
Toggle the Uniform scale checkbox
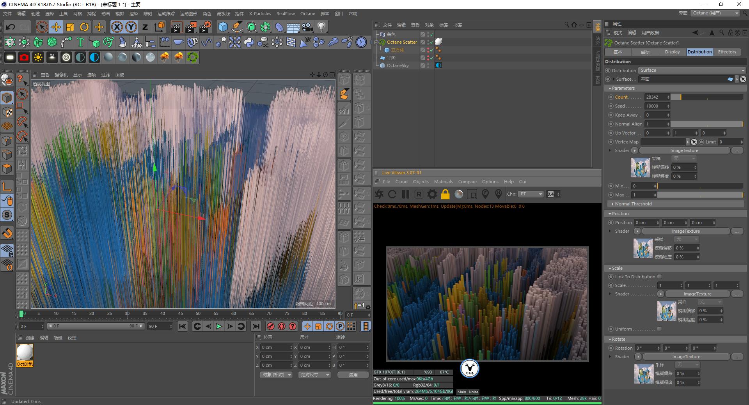coord(659,329)
